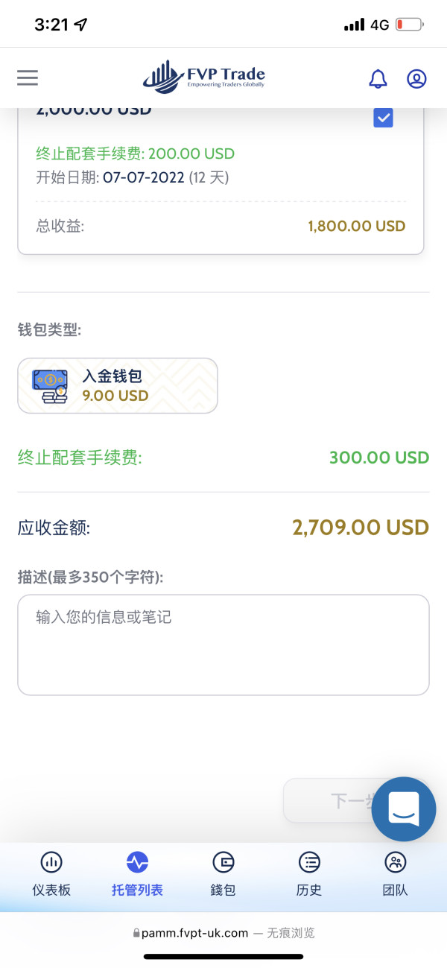Viewport: 447px width, 968px height.
Task: Tap the history list icon
Action: coord(309,862)
